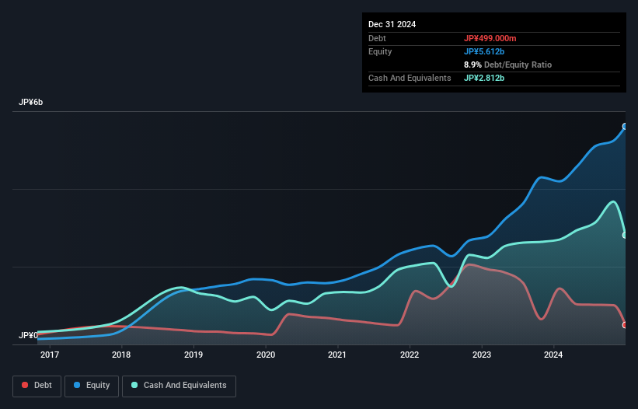Click the 2024 x-axis label

553,355
